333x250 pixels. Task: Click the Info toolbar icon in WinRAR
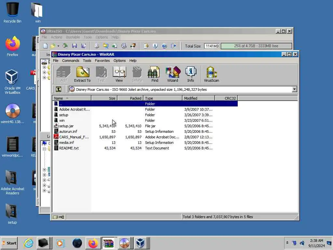tap(191, 74)
